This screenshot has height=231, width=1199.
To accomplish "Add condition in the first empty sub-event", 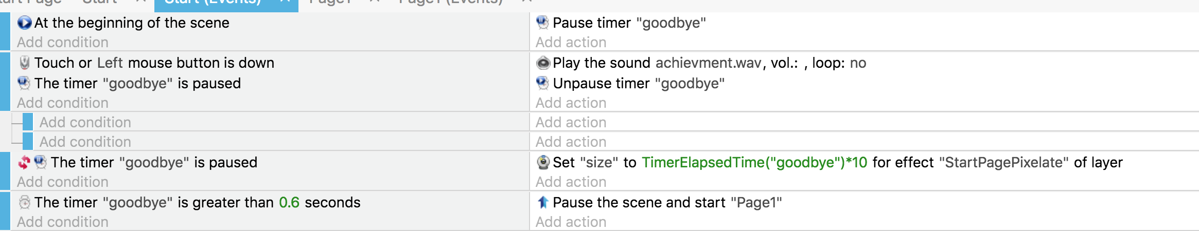I will coord(85,122).
